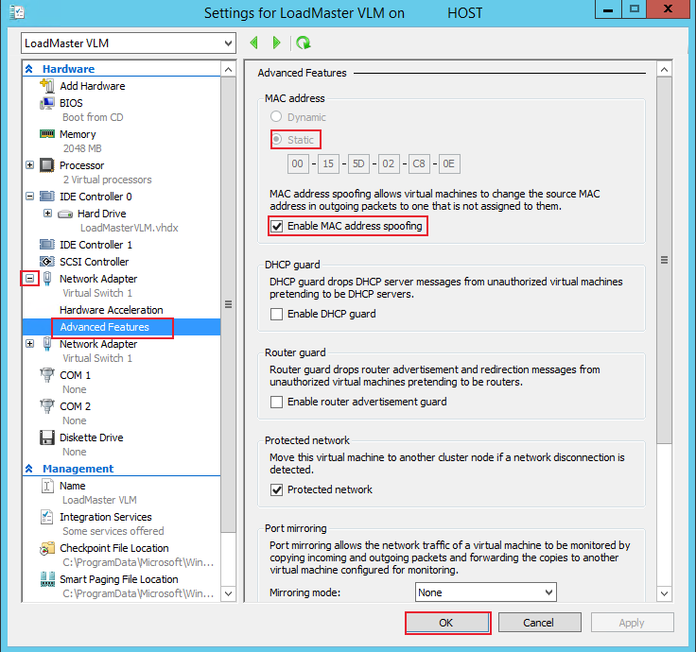Select the Add Hardware icon
This screenshot has height=652, width=696.
(47, 86)
